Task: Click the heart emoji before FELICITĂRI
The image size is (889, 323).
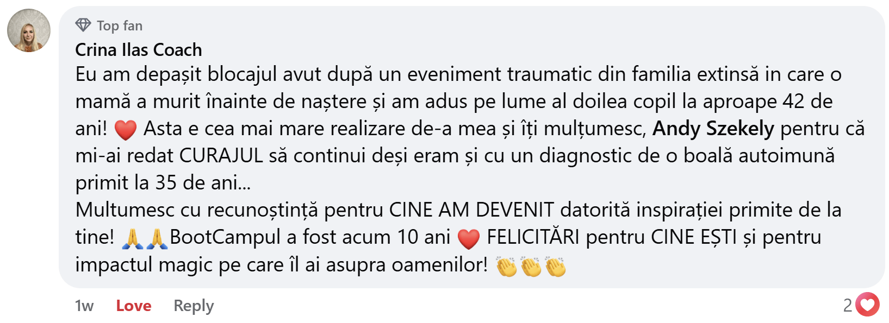Action: click(x=469, y=238)
